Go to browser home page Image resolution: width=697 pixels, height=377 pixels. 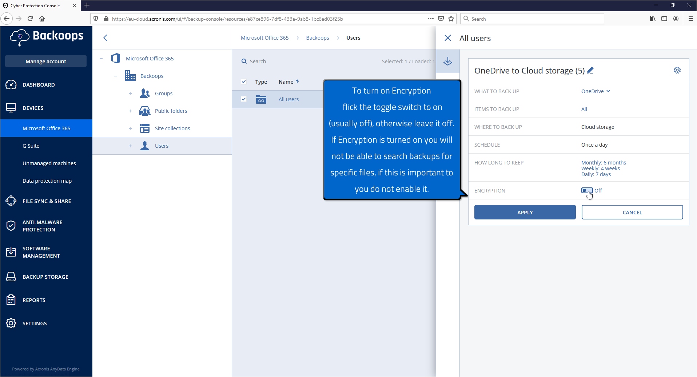tap(42, 19)
